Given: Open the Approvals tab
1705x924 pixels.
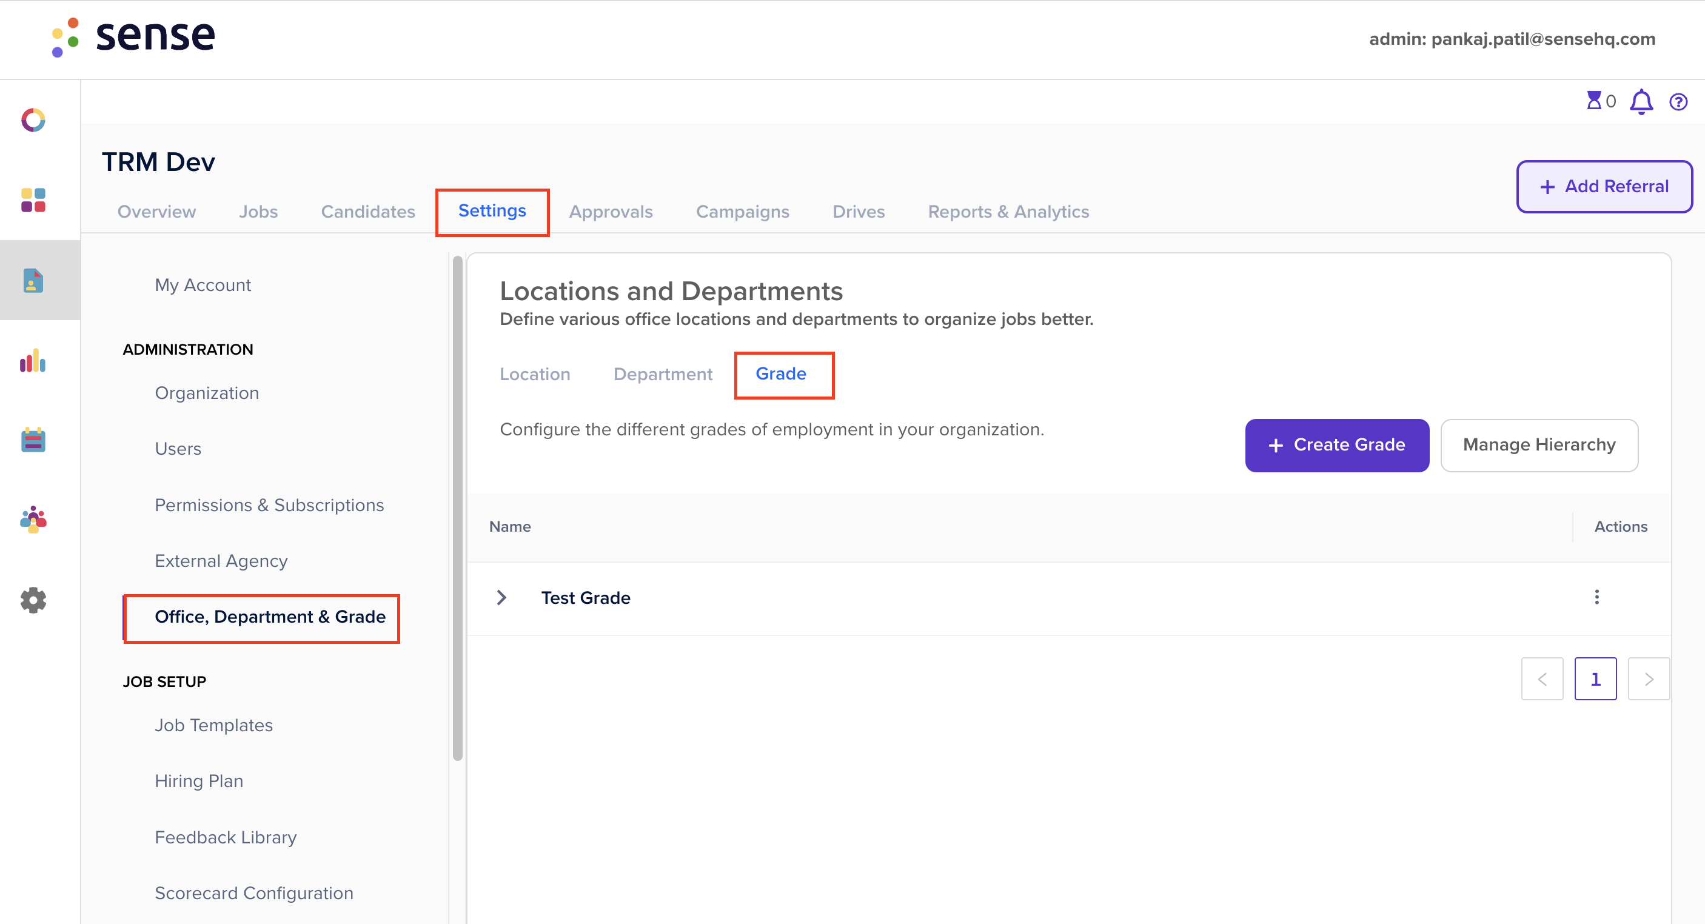Looking at the screenshot, I should pyautogui.click(x=610, y=212).
